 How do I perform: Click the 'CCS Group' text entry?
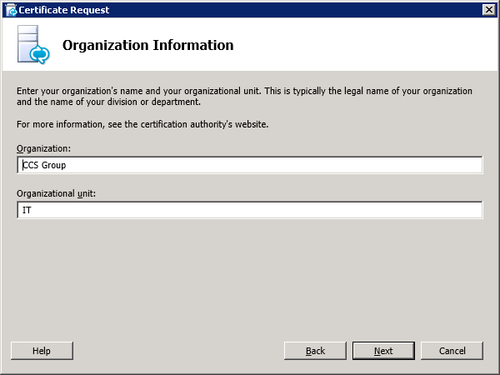point(44,165)
